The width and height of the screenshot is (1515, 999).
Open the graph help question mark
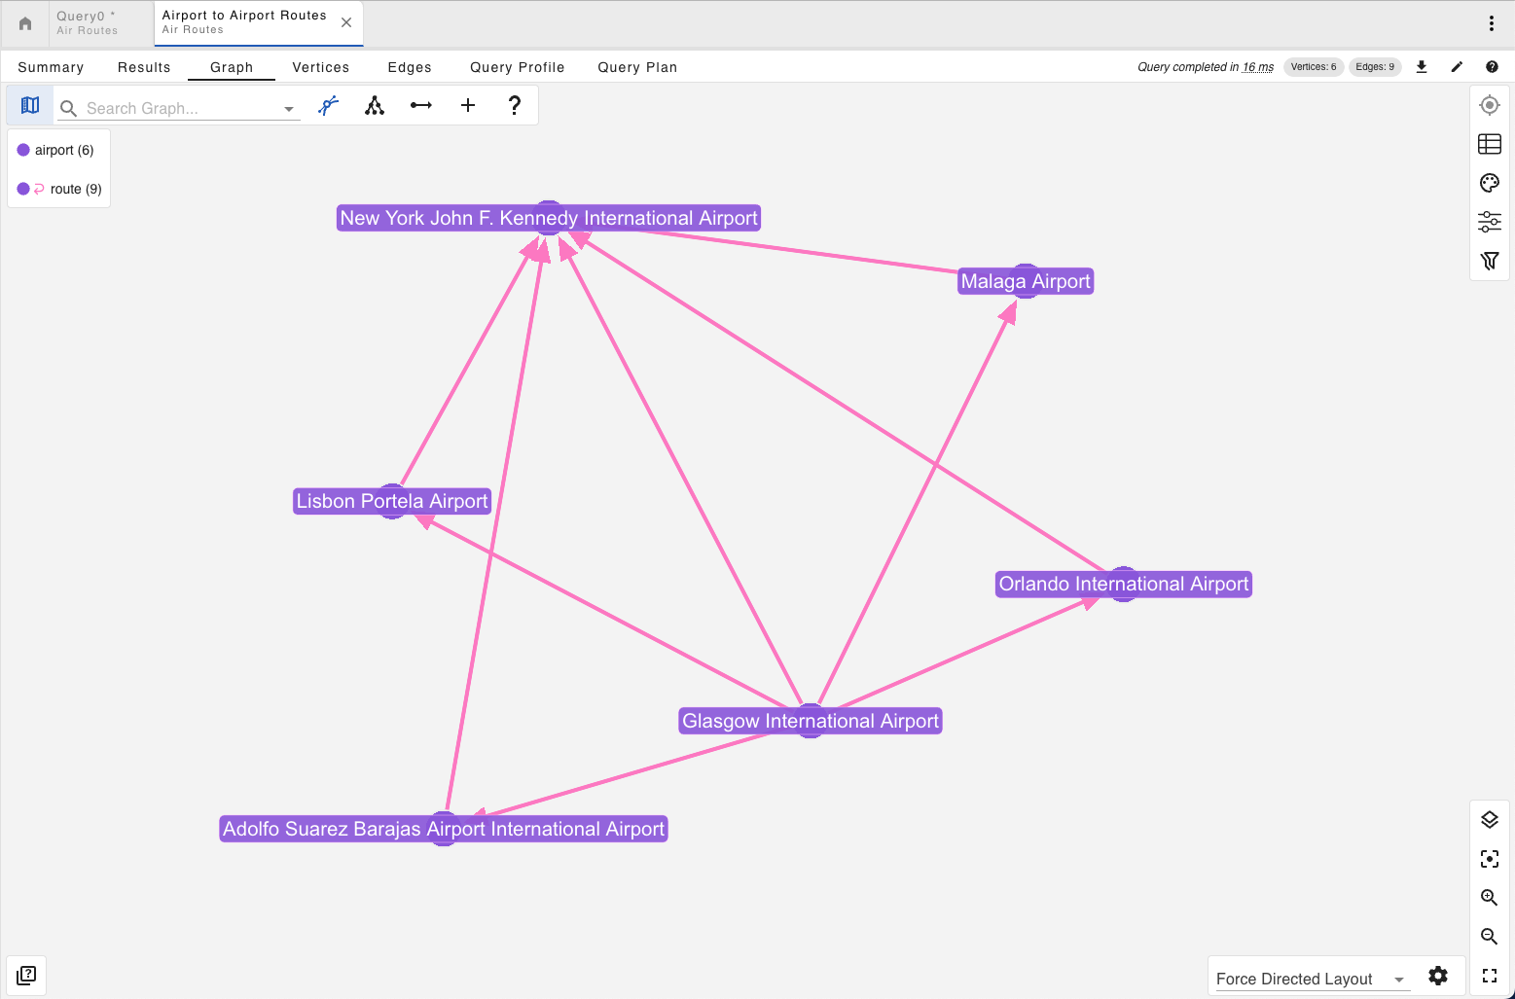point(515,105)
